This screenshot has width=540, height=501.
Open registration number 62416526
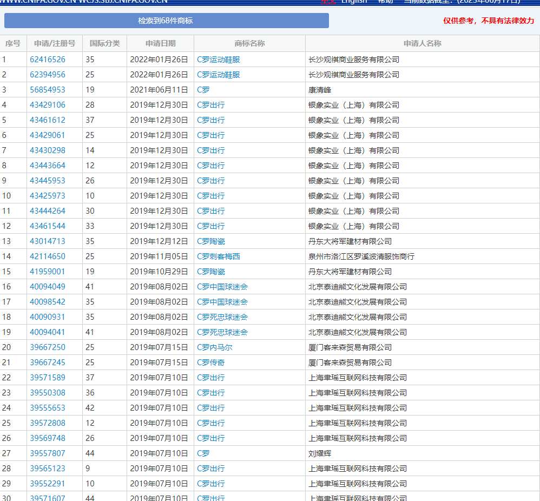point(48,60)
